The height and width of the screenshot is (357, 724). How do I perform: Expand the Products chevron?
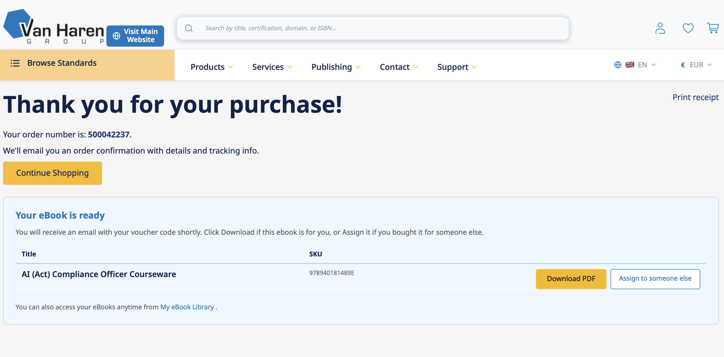point(230,67)
